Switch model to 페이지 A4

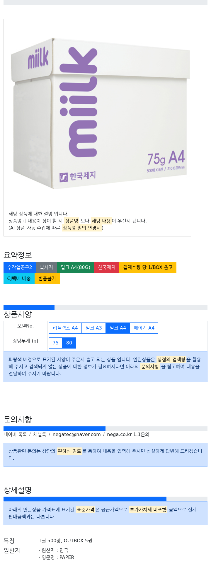144,328
